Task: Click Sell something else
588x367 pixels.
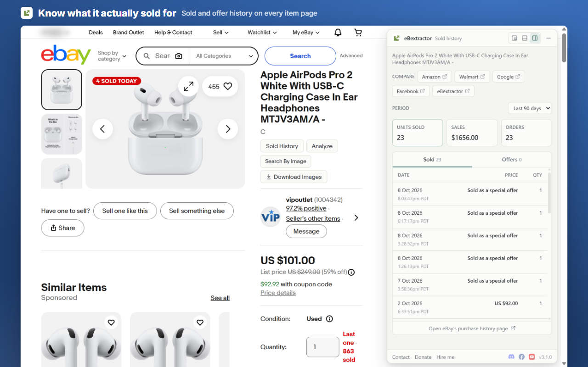Action: [197, 211]
